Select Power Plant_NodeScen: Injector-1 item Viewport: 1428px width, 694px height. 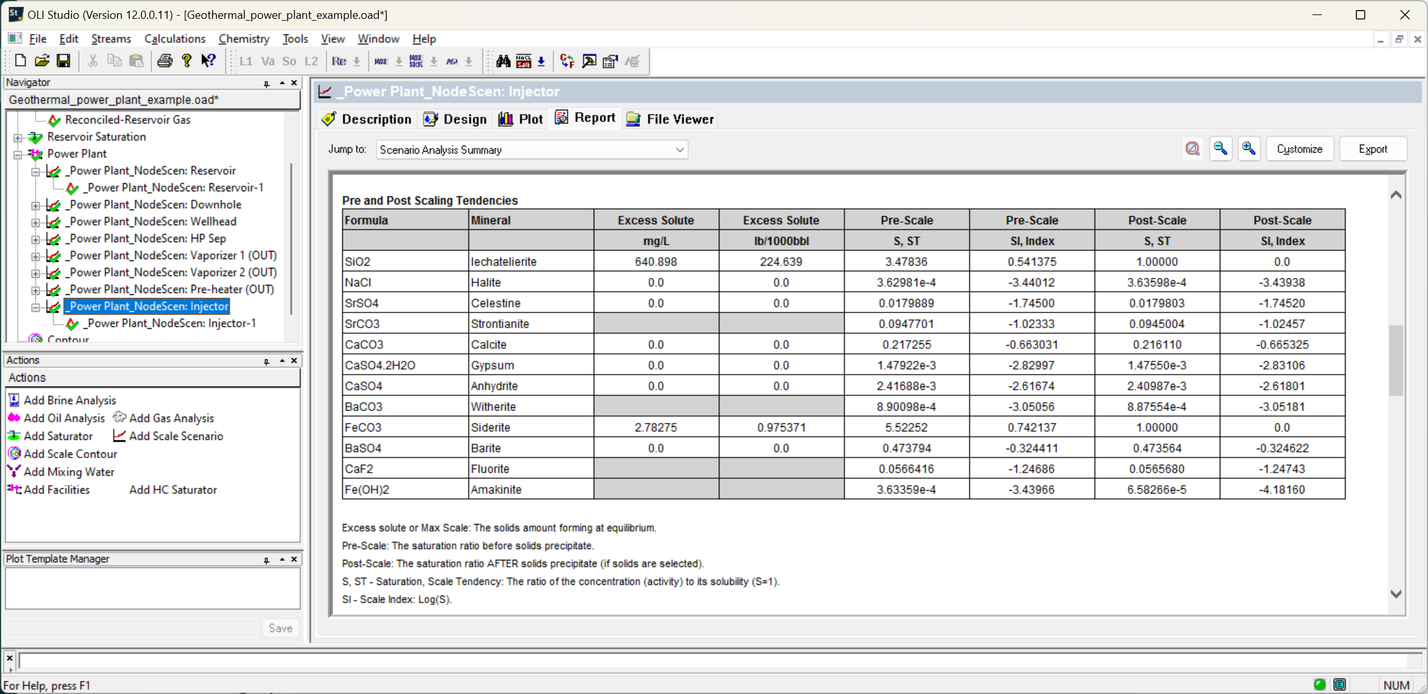coord(169,324)
